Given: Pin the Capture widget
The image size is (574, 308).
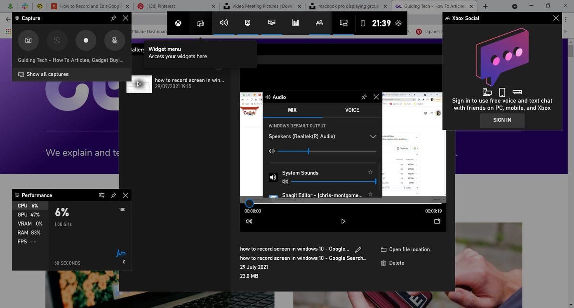Looking at the screenshot, I should [x=113, y=18].
